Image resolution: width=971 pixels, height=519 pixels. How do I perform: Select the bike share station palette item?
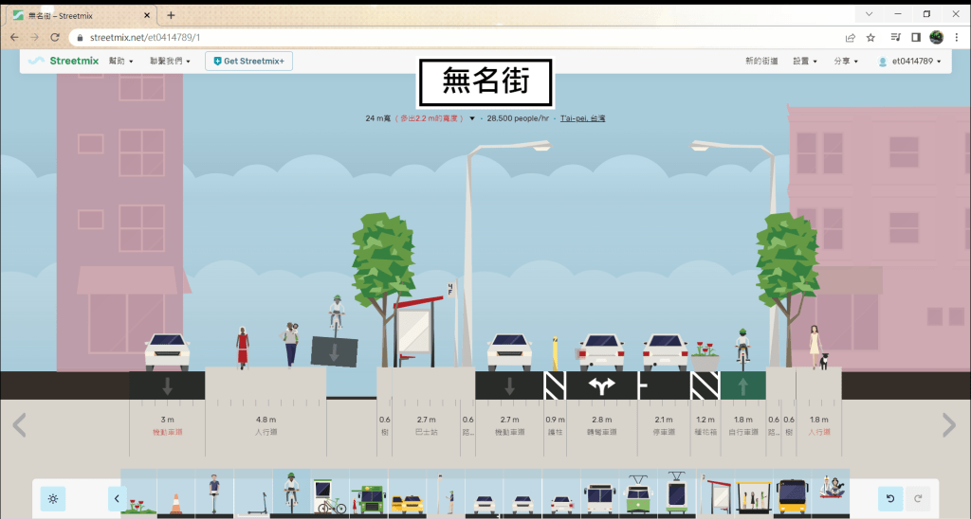(330, 492)
